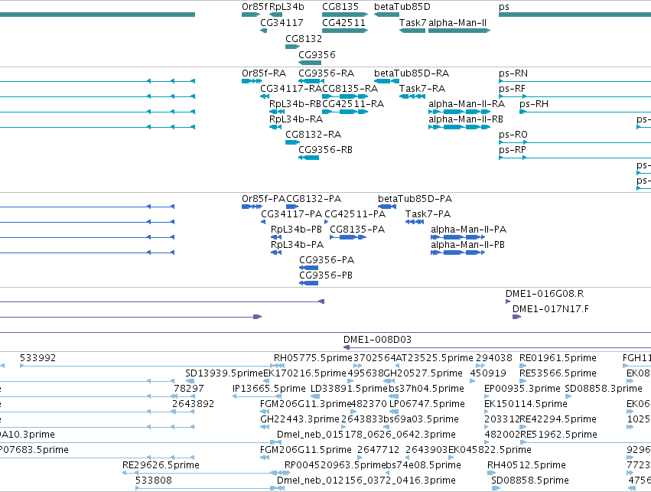This screenshot has width=651, height=492.
Task: Open the alpha-Man-II-PB protein label
Action: click(467, 245)
